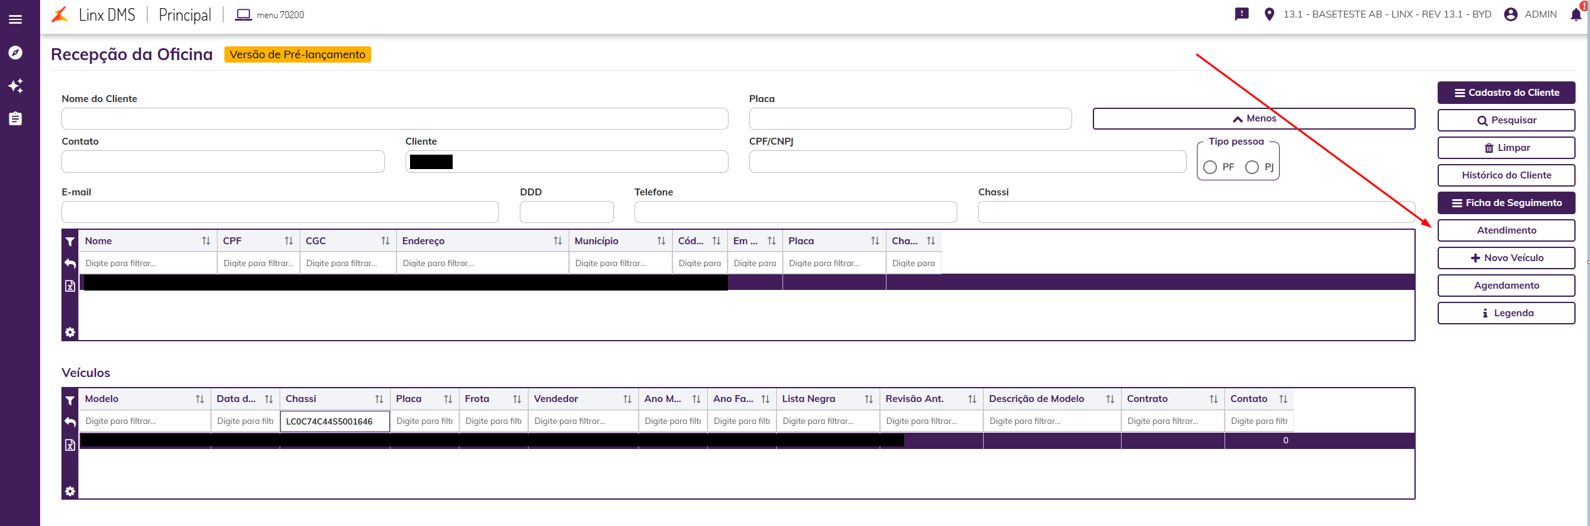
Task: Open Histórico do Cliente
Action: click(1506, 175)
